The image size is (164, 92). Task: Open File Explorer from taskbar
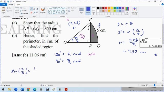(9, 89)
